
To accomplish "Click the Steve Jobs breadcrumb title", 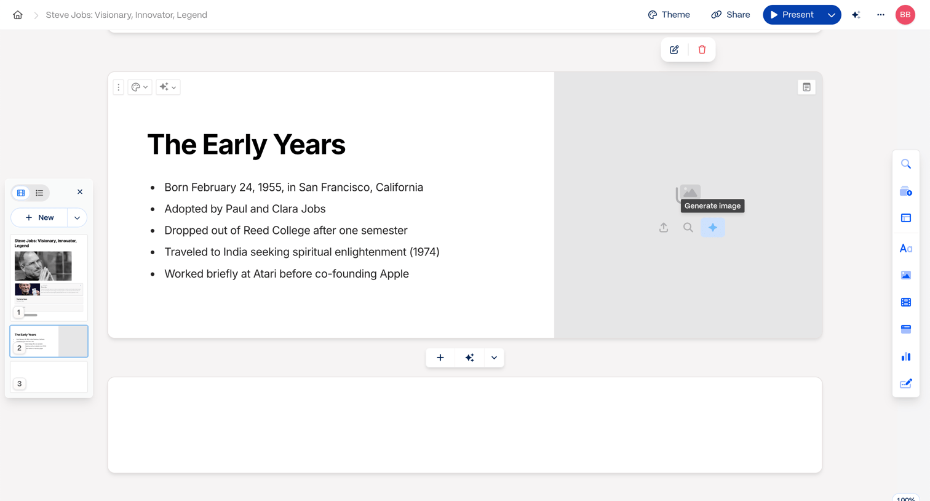I will 126,15.
